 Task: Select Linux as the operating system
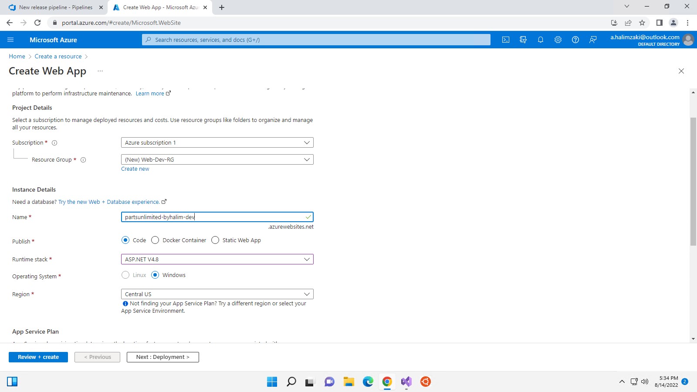[x=125, y=275]
